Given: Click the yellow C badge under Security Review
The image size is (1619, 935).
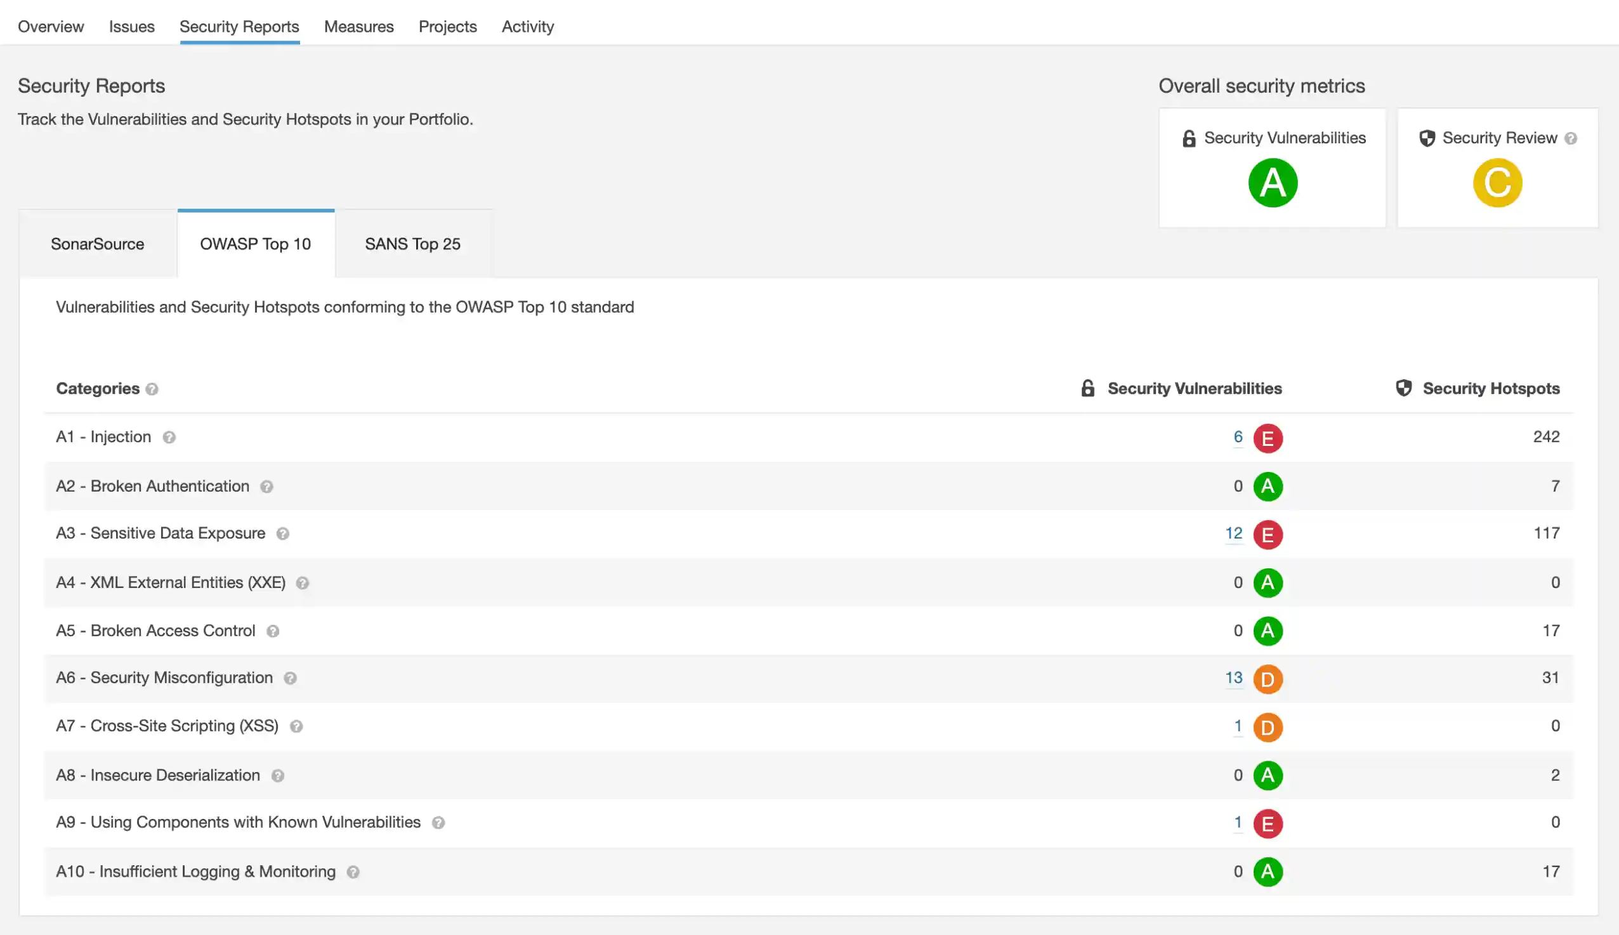Looking at the screenshot, I should pyautogui.click(x=1497, y=183).
